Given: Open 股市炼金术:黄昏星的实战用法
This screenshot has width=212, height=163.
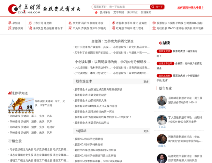Looking at the screenshot, I should (x=92, y=123).
